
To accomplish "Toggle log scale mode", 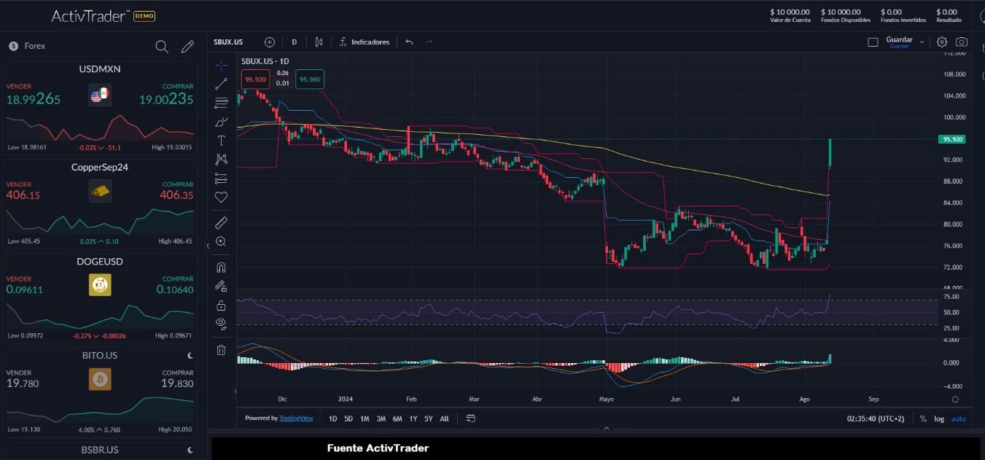I will tap(939, 419).
